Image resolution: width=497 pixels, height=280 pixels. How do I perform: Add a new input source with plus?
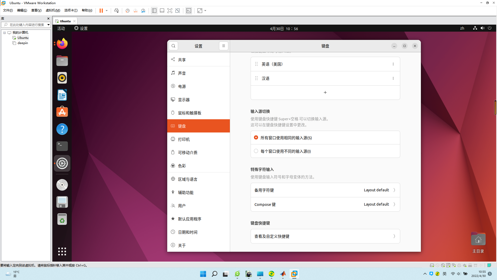(325, 93)
